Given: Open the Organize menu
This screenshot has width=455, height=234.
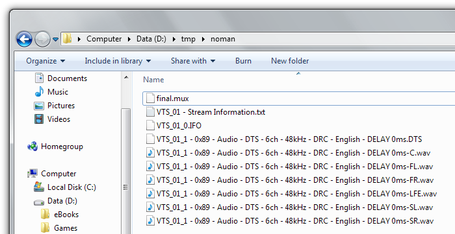Looking at the screenshot, I should tap(45, 61).
